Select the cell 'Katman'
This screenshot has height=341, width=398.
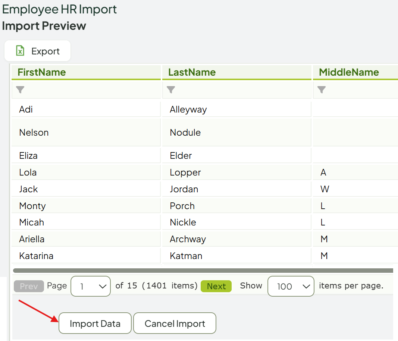pyautogui.click(x=236, y=256)
